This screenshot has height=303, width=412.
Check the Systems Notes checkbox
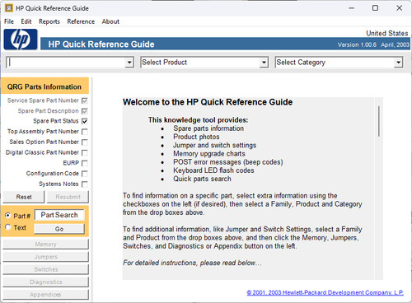click(85, 184)
